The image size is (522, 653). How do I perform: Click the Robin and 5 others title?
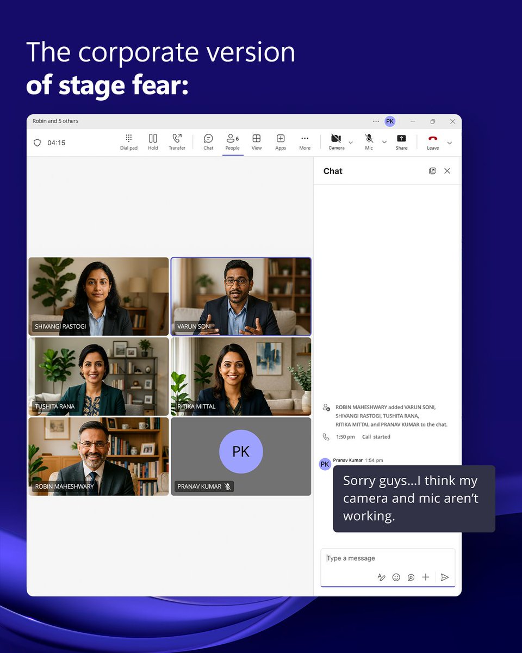point(55,121)
